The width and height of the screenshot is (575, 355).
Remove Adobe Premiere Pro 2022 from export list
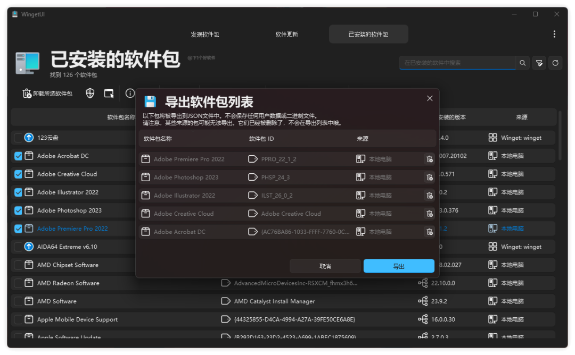[429, 159]
